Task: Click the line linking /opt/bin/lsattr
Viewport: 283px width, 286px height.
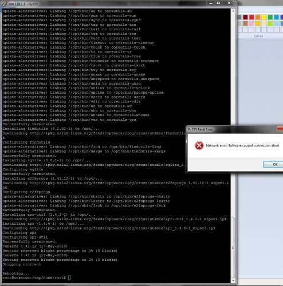Action: 86,201
